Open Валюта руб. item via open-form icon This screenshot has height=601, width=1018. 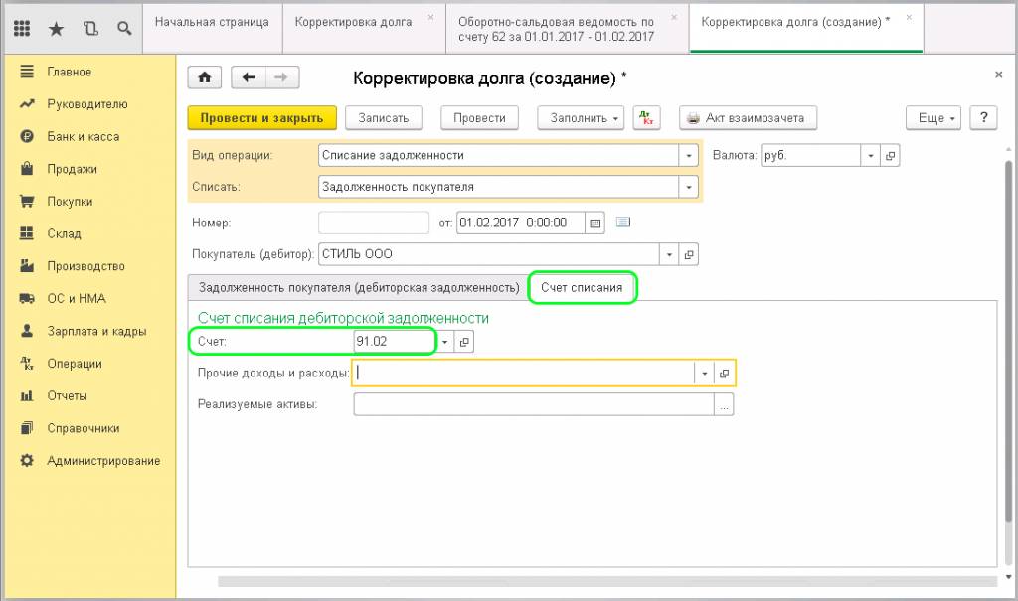coord(890,156)
